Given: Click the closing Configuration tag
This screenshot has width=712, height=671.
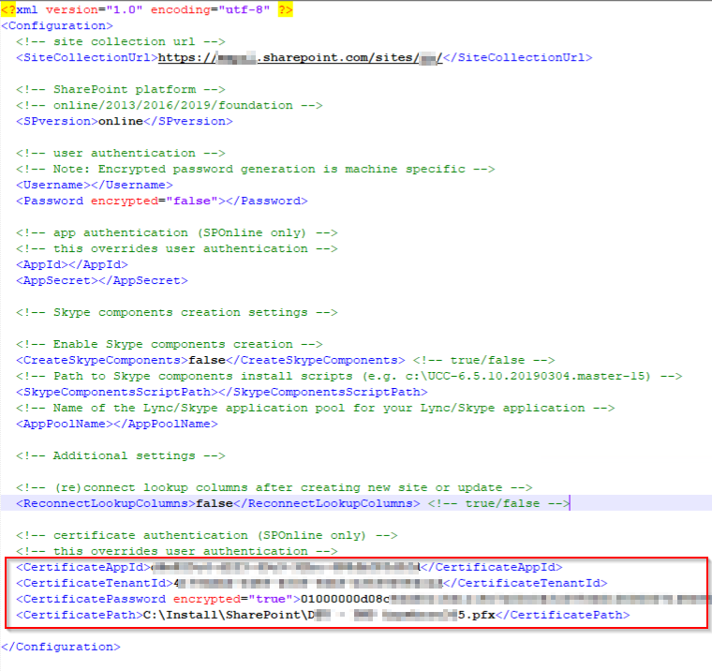Looking at the screenshot, I should tap(60, 647).
